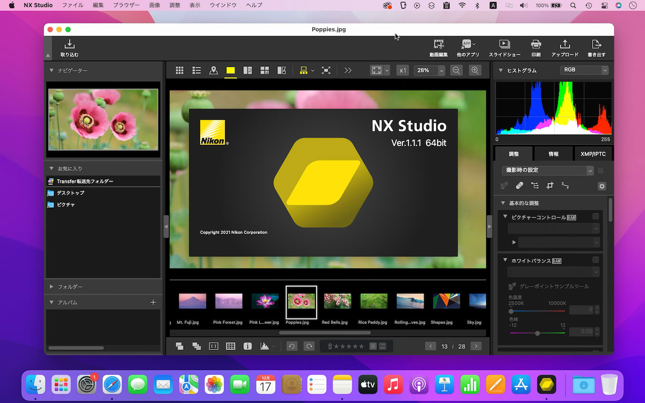Screen dimensions: 645x403
Task: Open the filmstrip position dropdown
Action: (x=313, y=70)
